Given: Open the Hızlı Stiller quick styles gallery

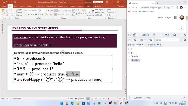Looking at the screenshot, I should click(89, 12).
